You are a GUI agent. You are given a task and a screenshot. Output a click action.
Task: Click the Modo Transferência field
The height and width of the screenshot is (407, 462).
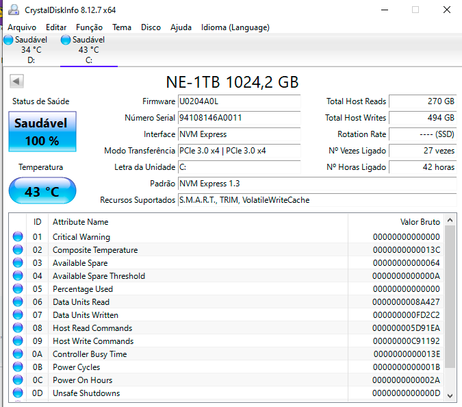pyautogui.click(x=240, y=151)
